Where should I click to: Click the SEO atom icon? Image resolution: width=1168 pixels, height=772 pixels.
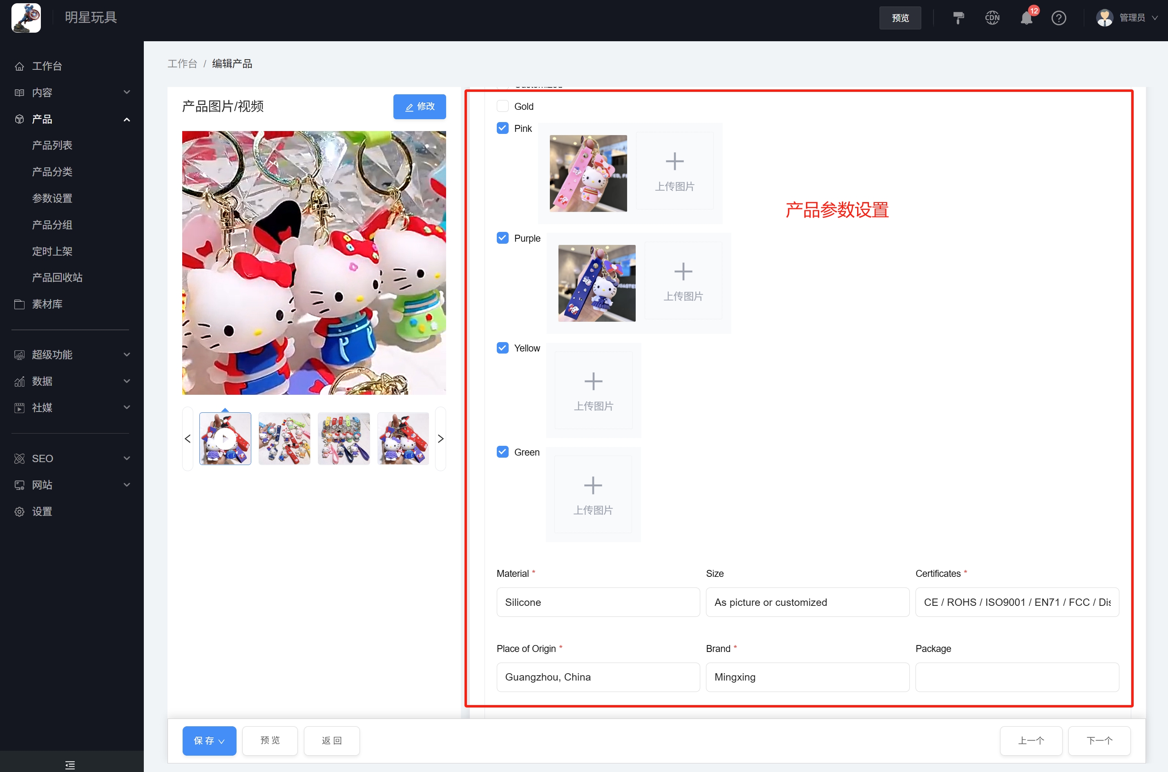[19, 459]
